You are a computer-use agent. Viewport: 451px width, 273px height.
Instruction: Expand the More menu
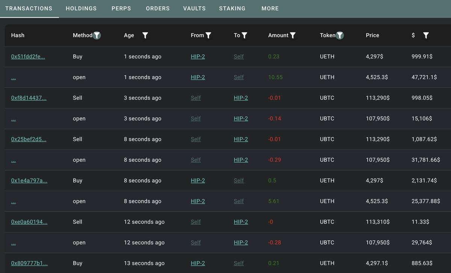point(270,8)
